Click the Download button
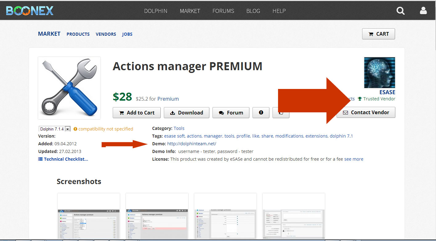 [186, 113]
